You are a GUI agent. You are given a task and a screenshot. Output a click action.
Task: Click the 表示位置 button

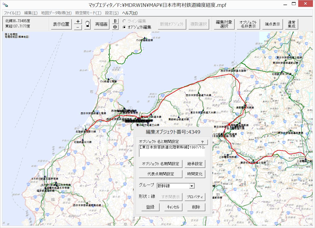click(x=61, y=24)
